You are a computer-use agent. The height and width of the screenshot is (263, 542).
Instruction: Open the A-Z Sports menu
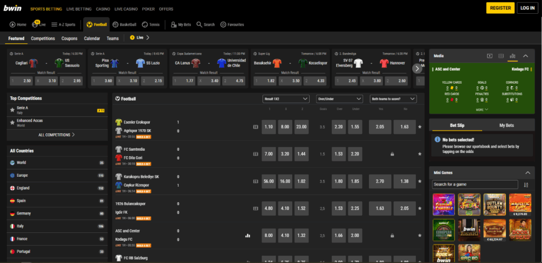click(x=64, y=24)
